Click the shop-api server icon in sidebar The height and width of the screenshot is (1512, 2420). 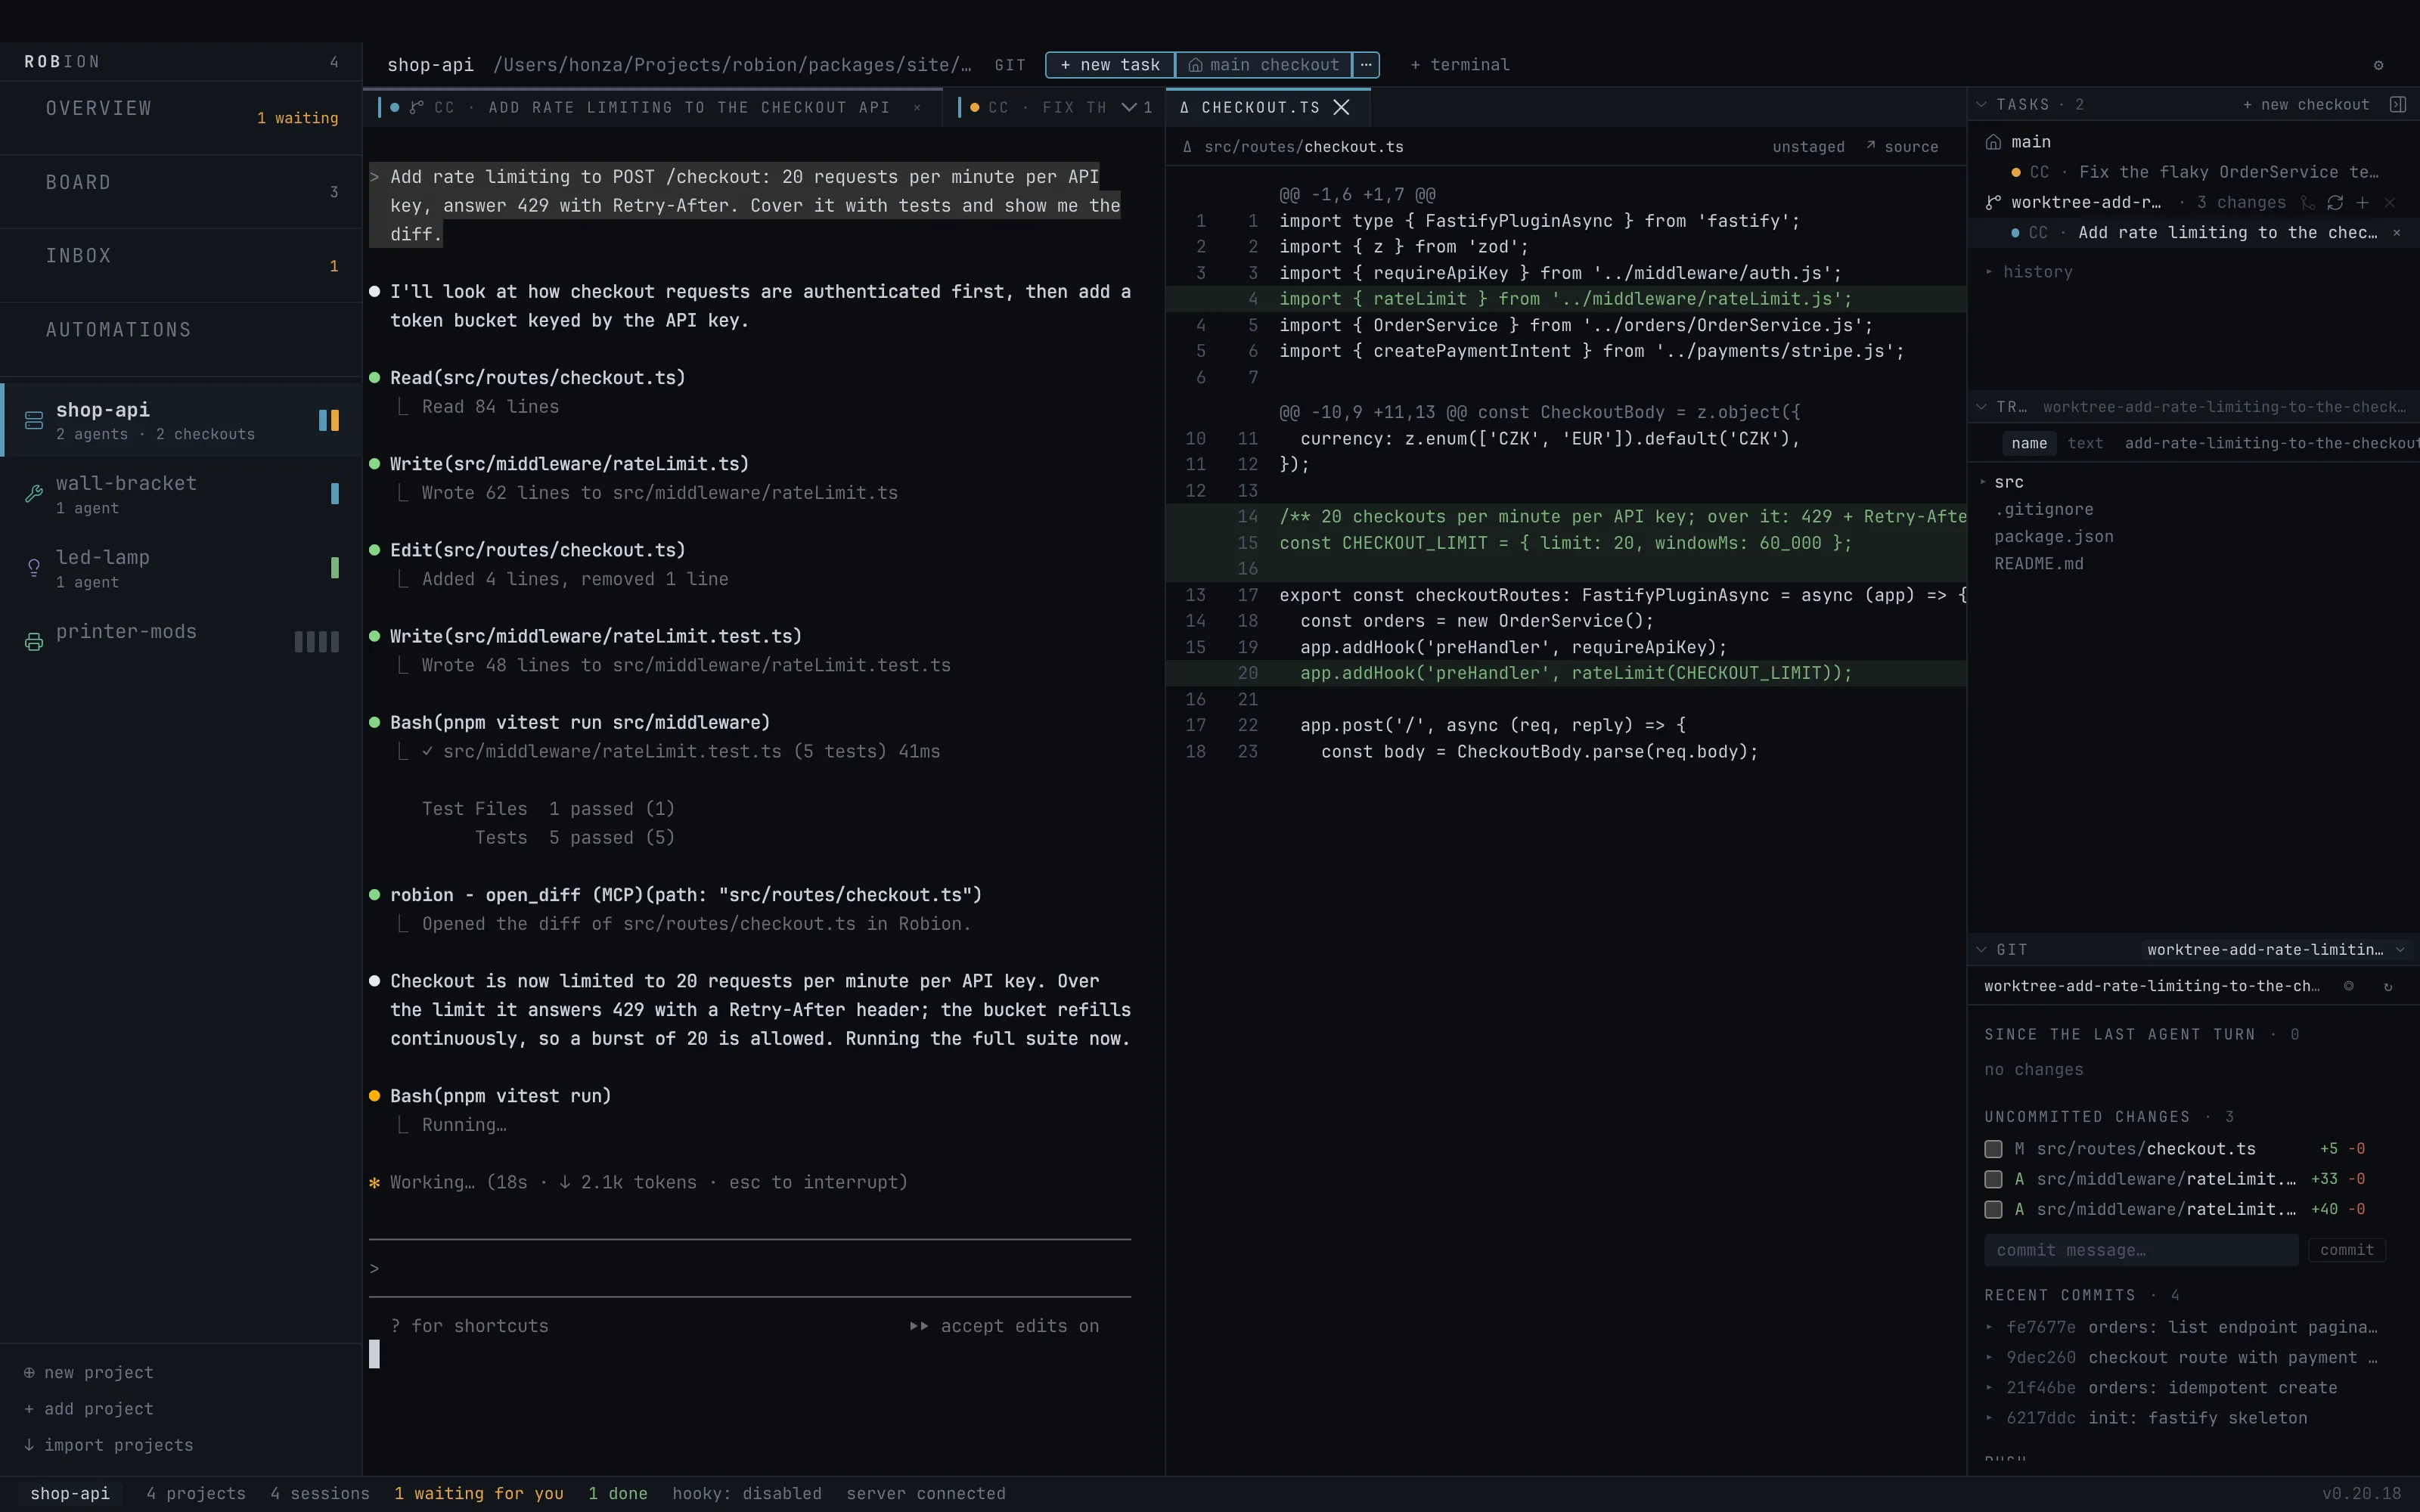(x=34, y=420)
